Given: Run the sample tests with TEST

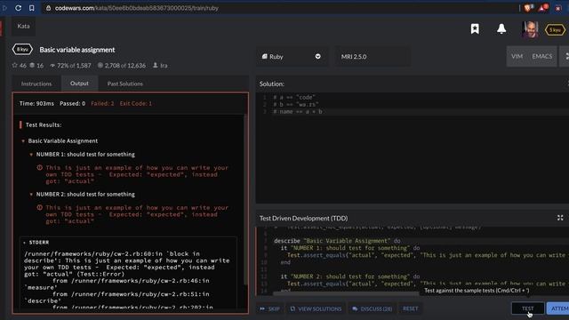Looking at the screenshot, I should [x=527, y=308].
